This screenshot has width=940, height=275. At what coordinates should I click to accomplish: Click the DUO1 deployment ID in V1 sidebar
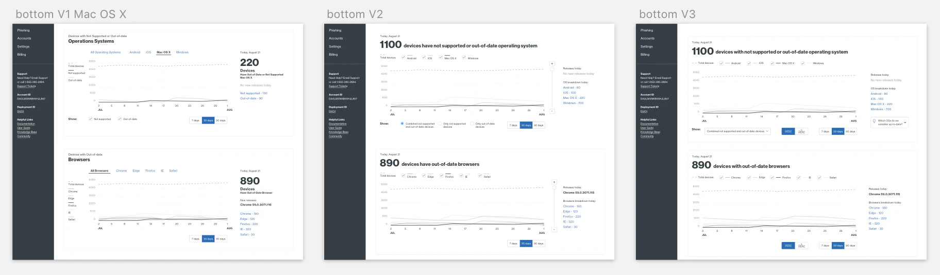click(21, 111)
